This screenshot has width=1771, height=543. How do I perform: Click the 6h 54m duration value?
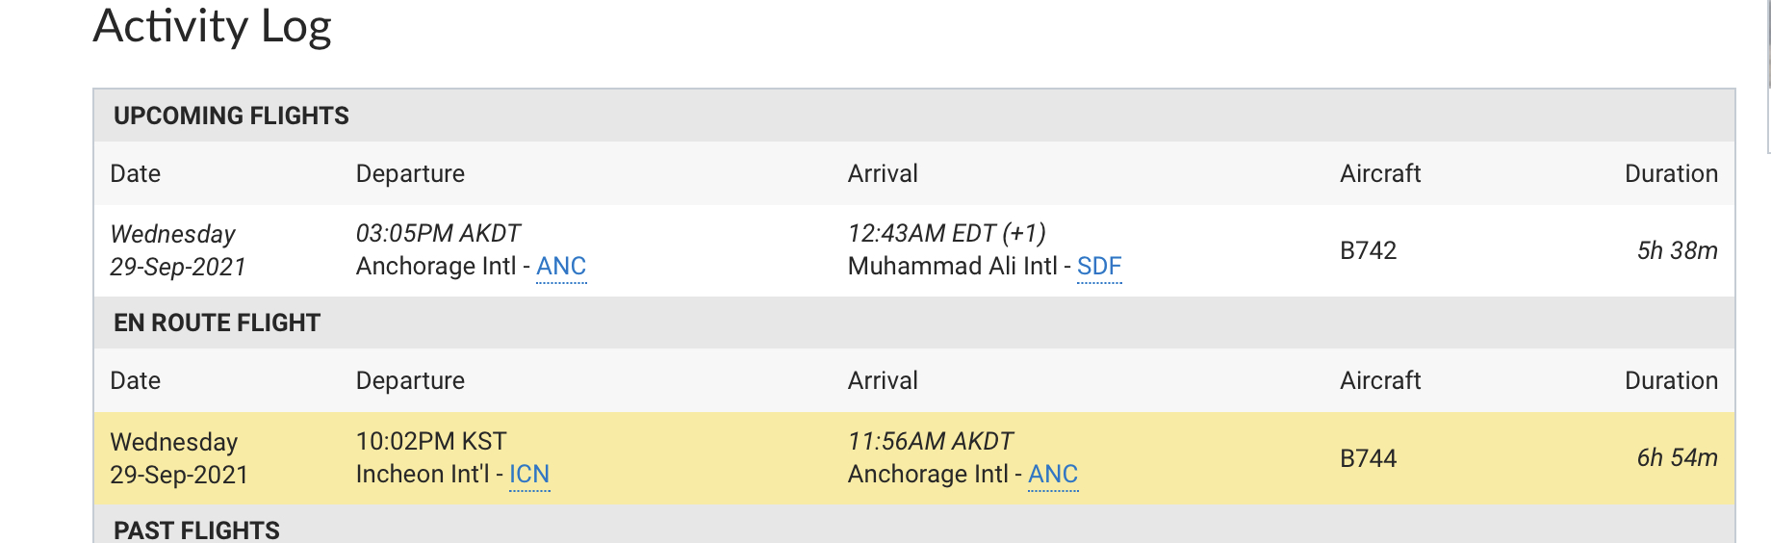click(x=1677, y=457)
